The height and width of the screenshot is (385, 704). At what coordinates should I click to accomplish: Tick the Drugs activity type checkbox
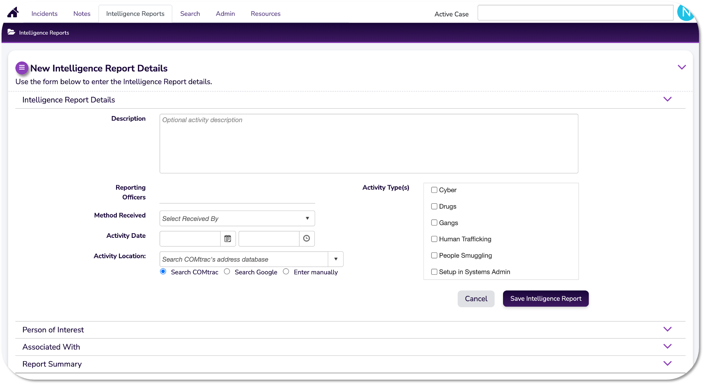(434, 206)
